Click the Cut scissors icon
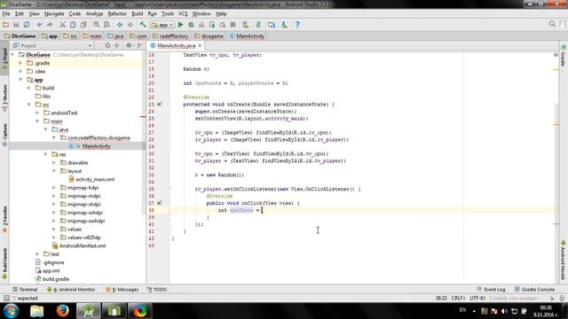Image resolution: width=568 pixels, height=319 pixels. [x=63, y=25]
